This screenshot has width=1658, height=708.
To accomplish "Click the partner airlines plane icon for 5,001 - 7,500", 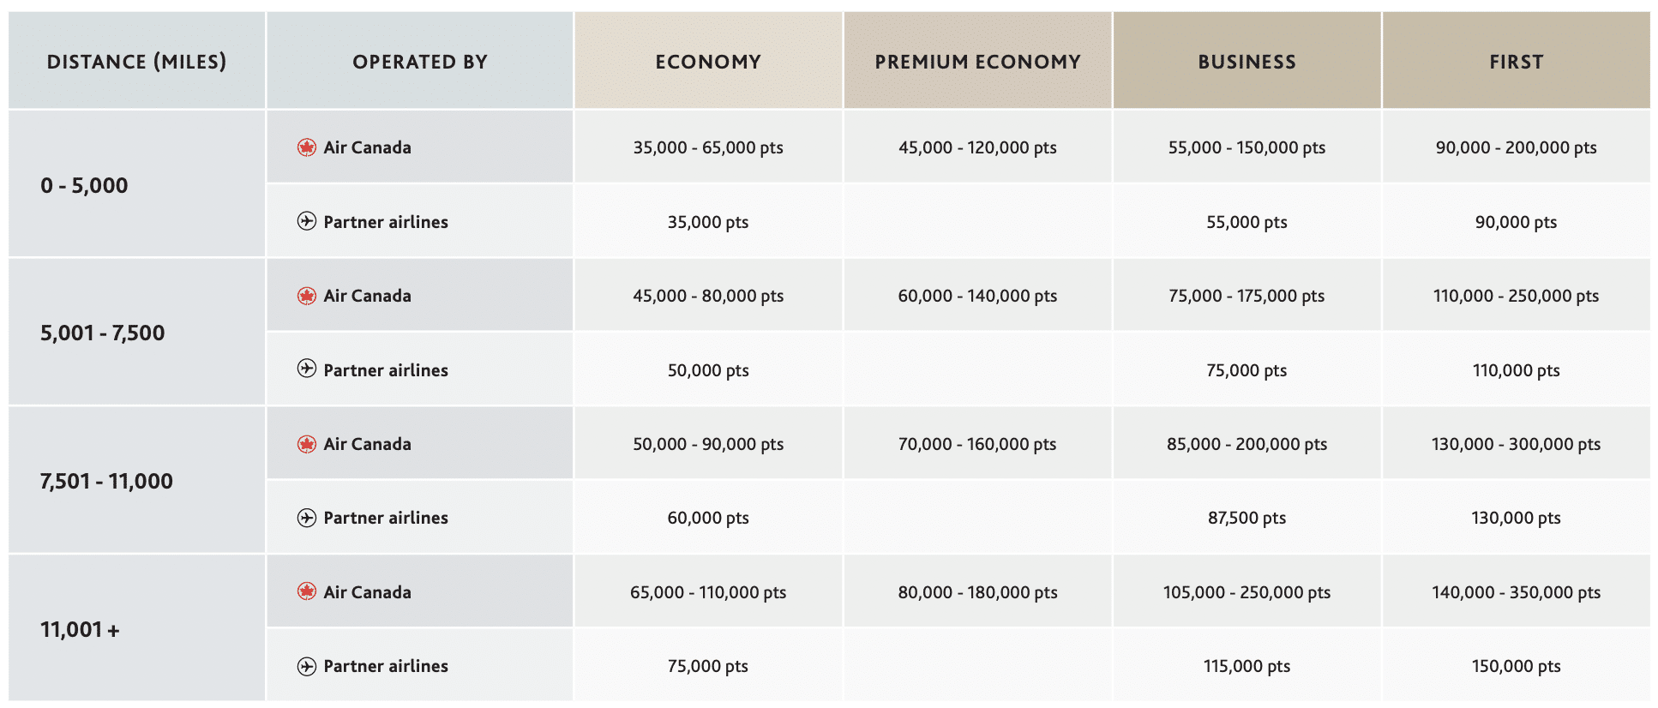I will 306,369.
